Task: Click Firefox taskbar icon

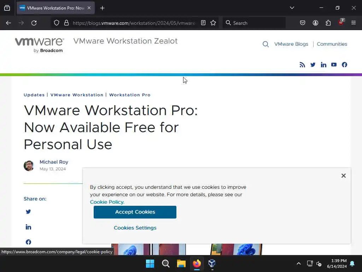Action: pyautogui.click(x=197, y=263)
